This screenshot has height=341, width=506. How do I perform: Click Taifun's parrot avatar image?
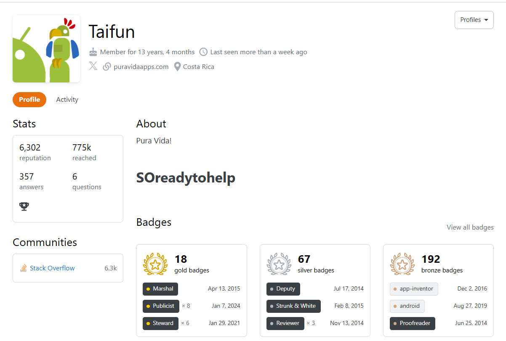pos(46,49)
